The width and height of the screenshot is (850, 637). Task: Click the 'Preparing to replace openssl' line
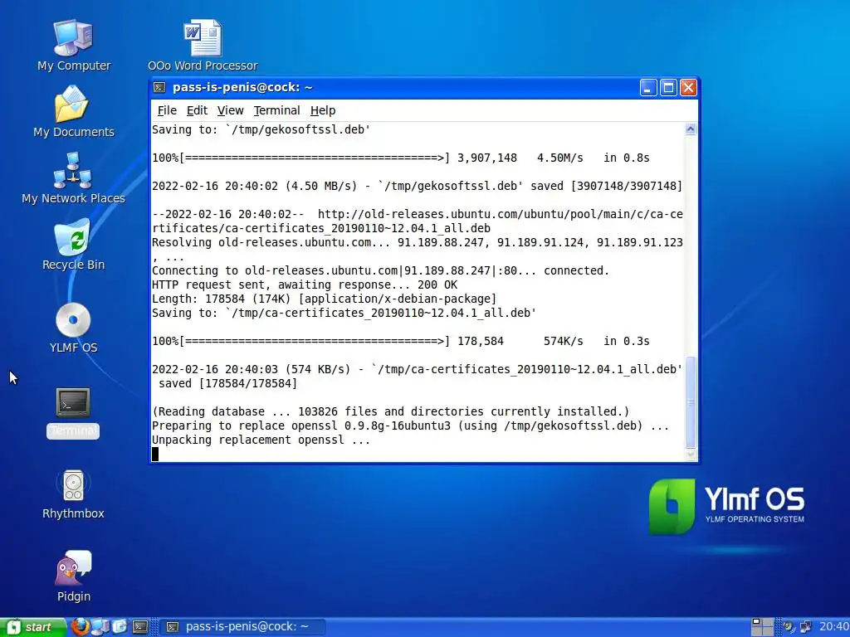[x=410, y=425]
